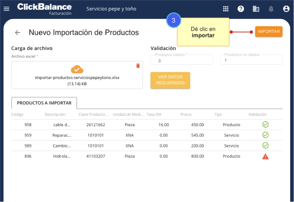Click green validation check for product 958
Image resolution: width=294 pixels, height=202 pixels.
(265, 125)
